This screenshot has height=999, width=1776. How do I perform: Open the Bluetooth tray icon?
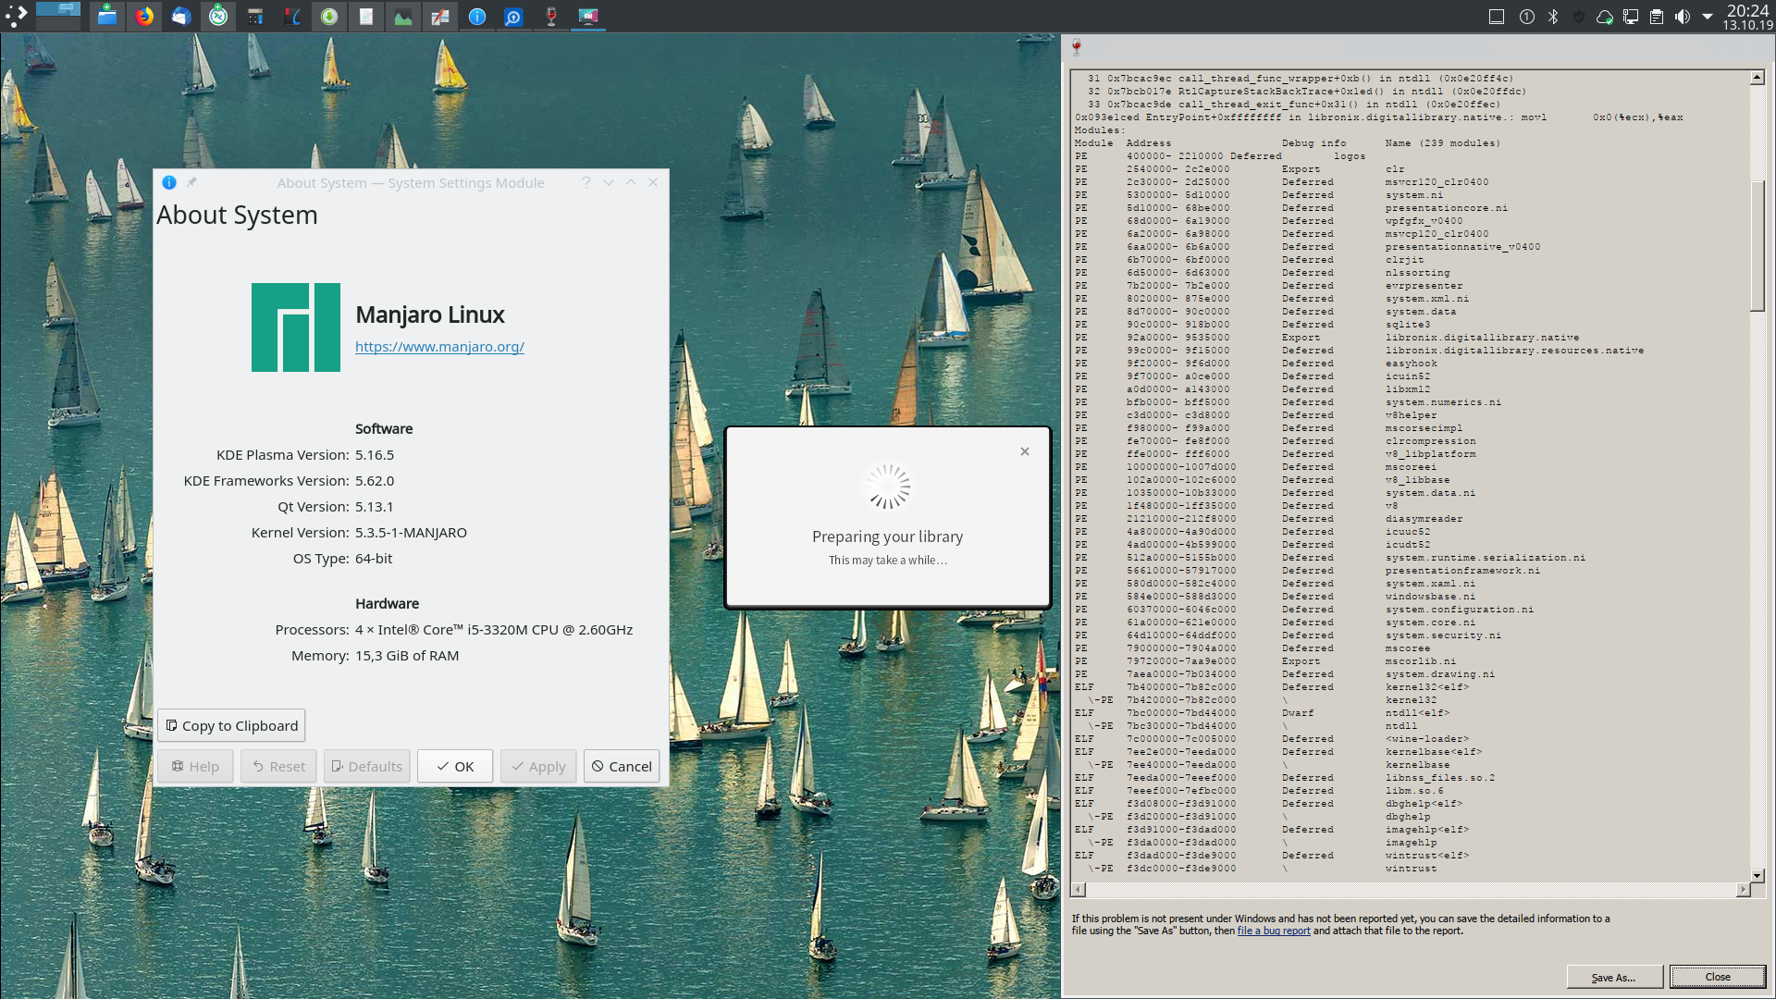tap(1553, 16)
